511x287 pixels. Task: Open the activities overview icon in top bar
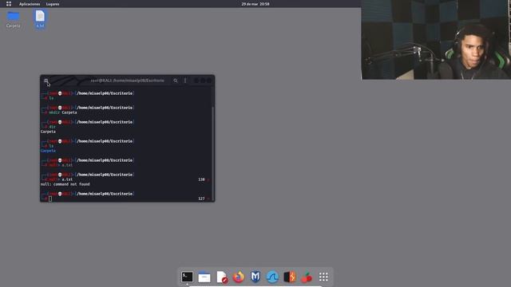(x=9, y=4)
